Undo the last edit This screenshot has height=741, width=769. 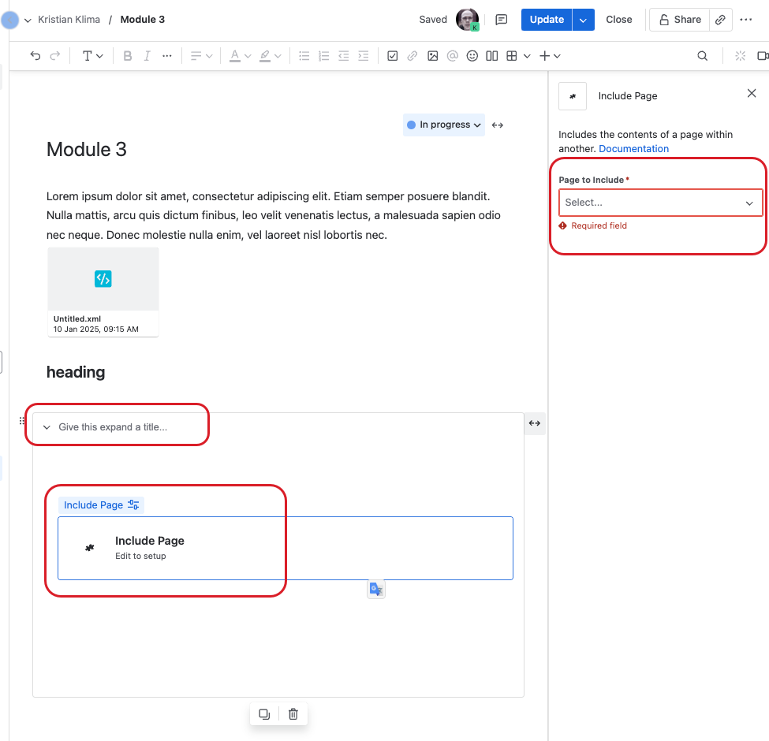[35, 56]
